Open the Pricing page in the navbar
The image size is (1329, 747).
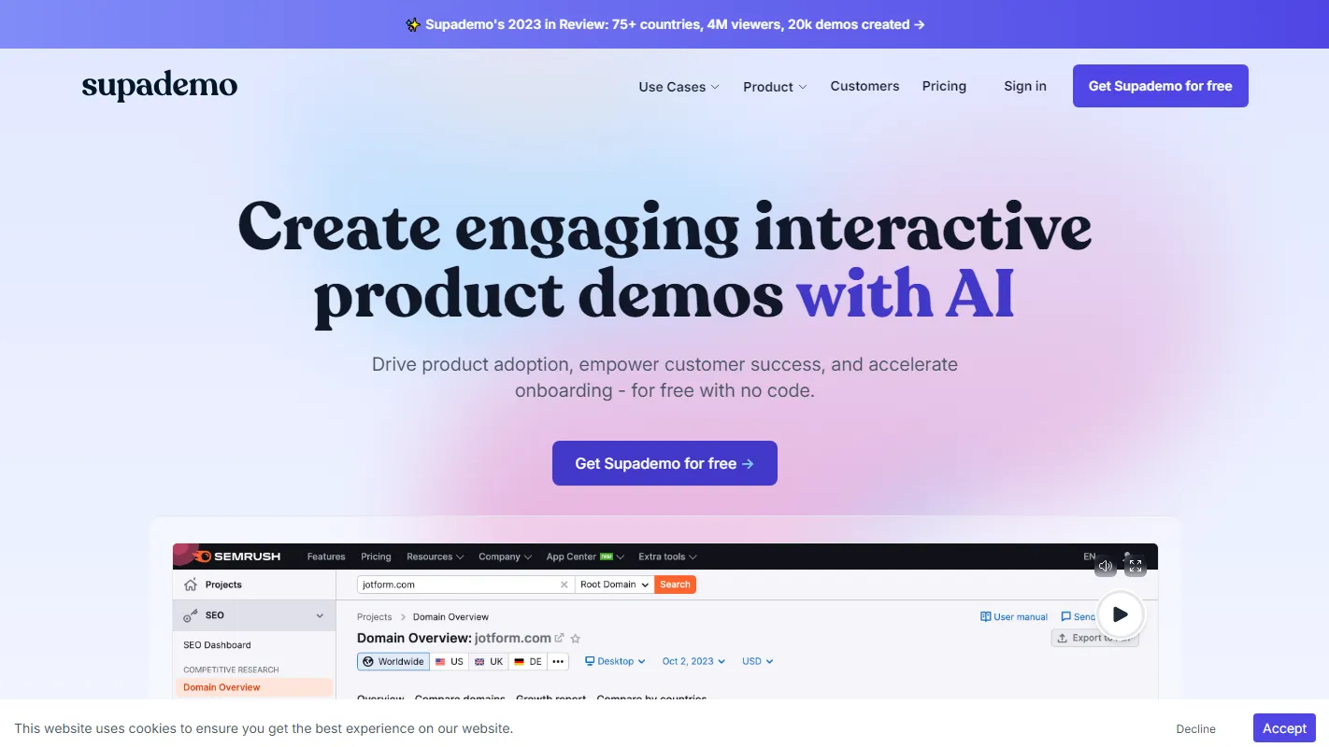click(x=944, y=86)
